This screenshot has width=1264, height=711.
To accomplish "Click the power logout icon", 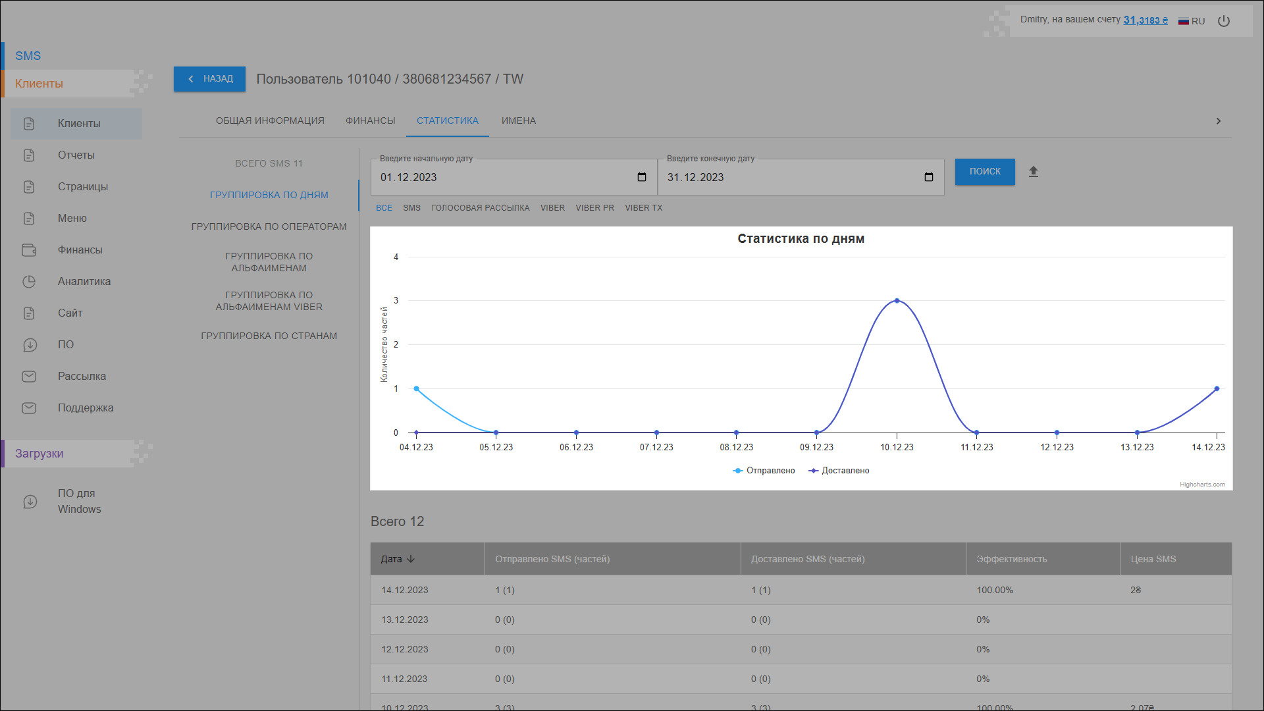I will [x=1224, y=21].
